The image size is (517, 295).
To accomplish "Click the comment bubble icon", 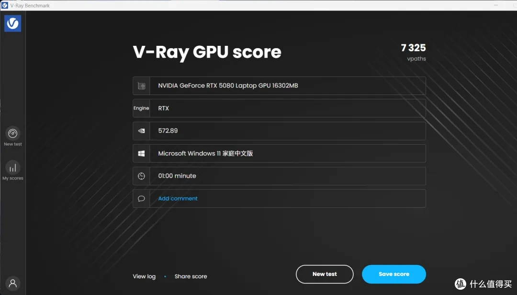I will [x=141, y=199].
